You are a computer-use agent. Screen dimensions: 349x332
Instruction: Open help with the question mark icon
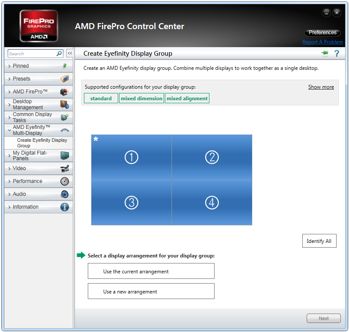[x=337, y=54]
